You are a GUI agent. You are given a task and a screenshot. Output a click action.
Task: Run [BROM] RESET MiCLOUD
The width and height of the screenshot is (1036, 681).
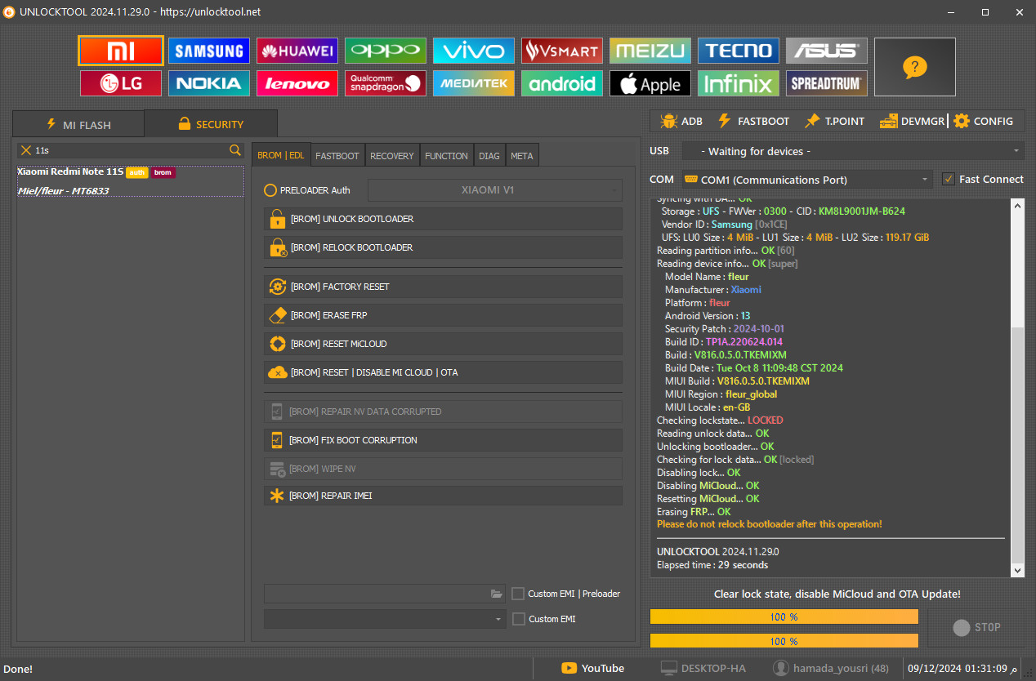pos(443,344)
